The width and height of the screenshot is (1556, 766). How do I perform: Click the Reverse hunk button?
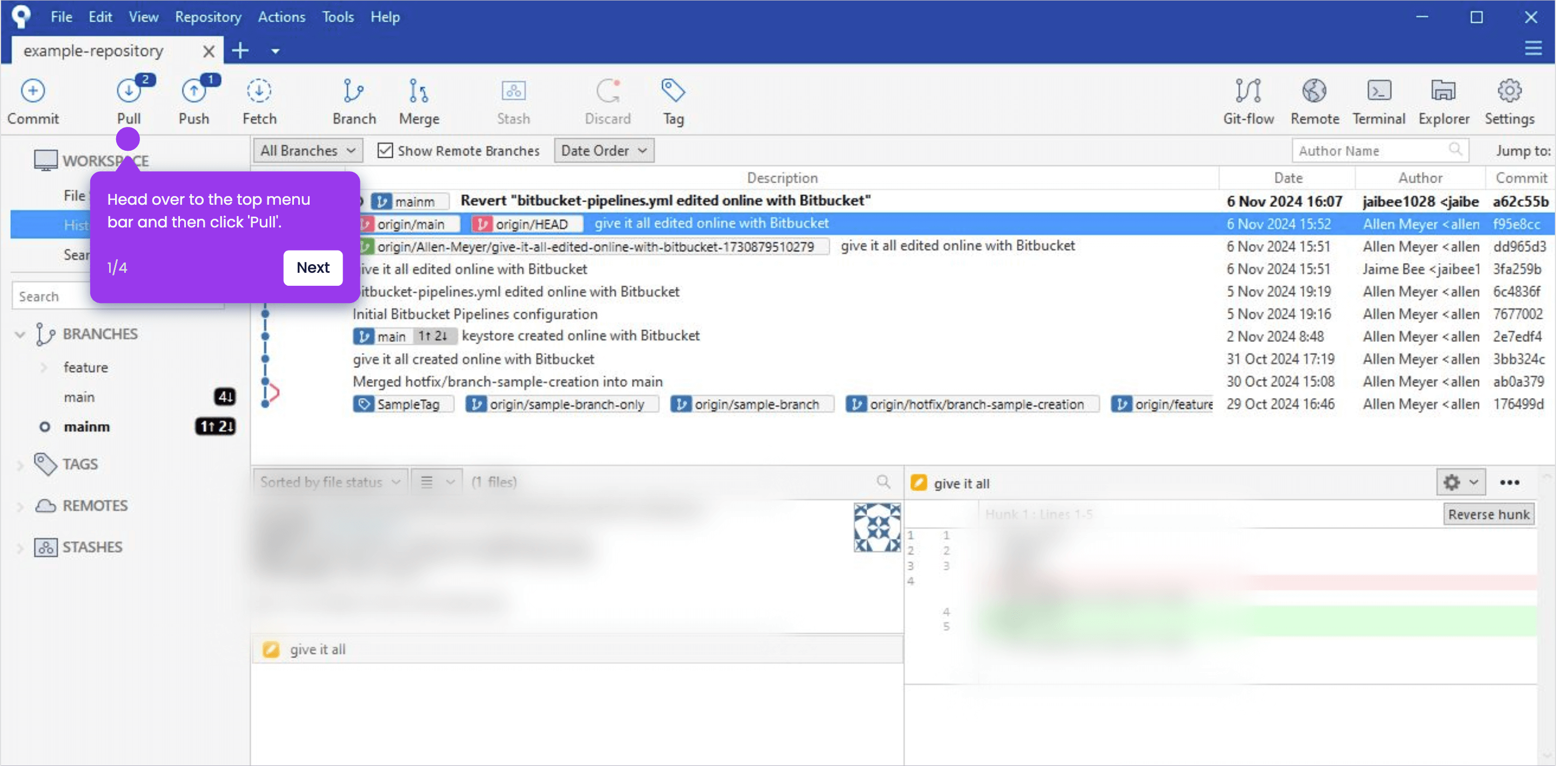1488,514
